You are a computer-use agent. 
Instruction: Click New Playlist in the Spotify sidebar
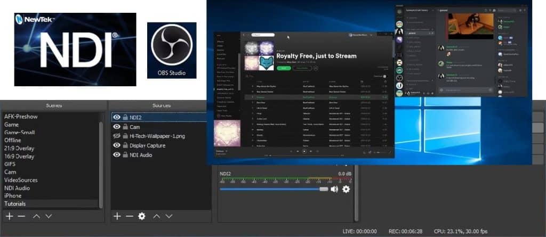click(224, 115)
